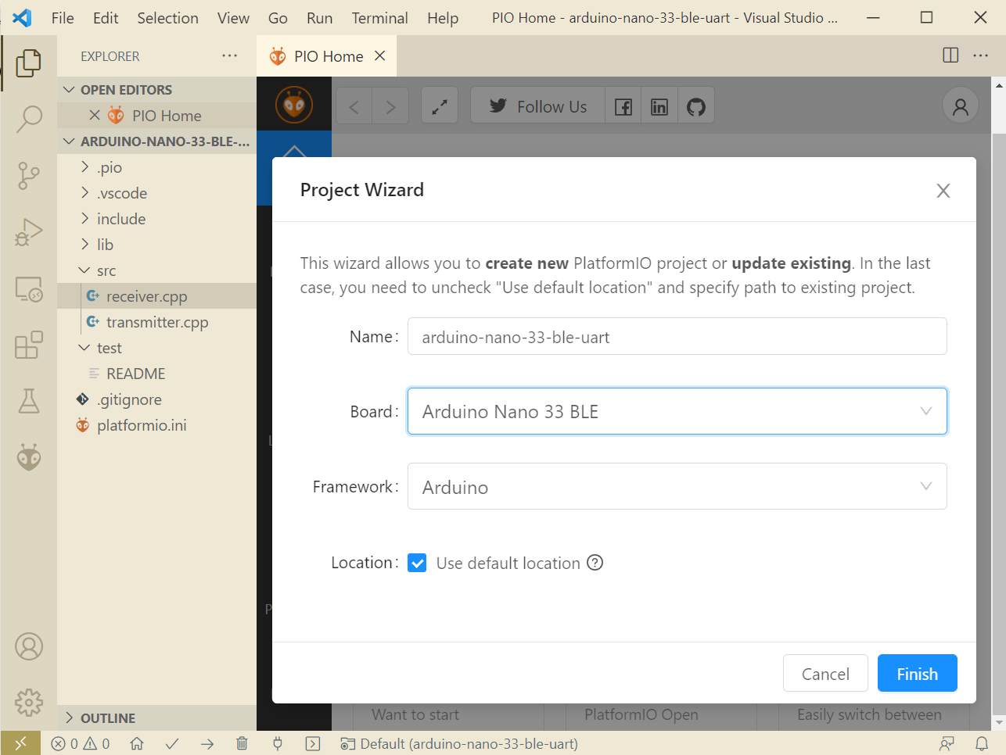The height and width of the screenshot is (755, 1006).
Task: Expand the include folder
Action: point(156,219)
